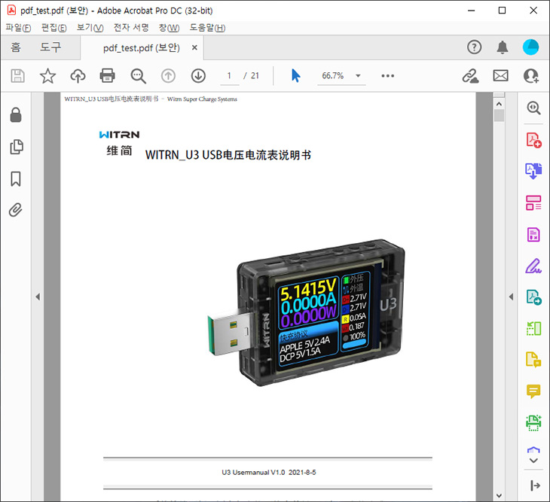The image size is (550, 502).
Task: Expand more tools chevron in right pane
Action: 533,461
